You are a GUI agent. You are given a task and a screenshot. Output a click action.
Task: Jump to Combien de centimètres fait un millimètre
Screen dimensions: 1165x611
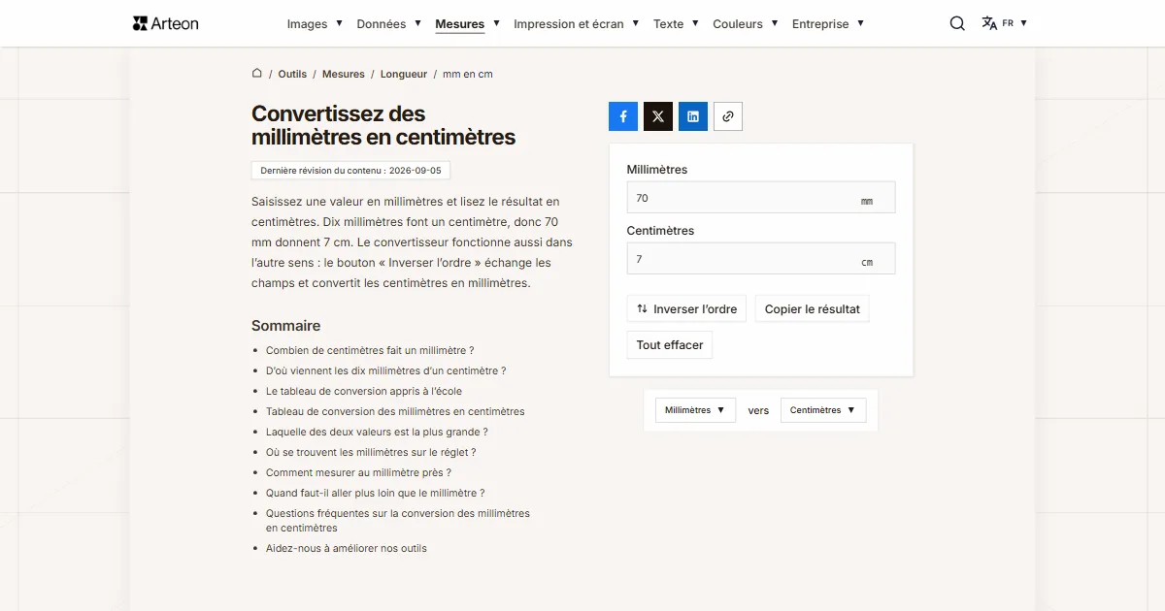tap(370, 350)
